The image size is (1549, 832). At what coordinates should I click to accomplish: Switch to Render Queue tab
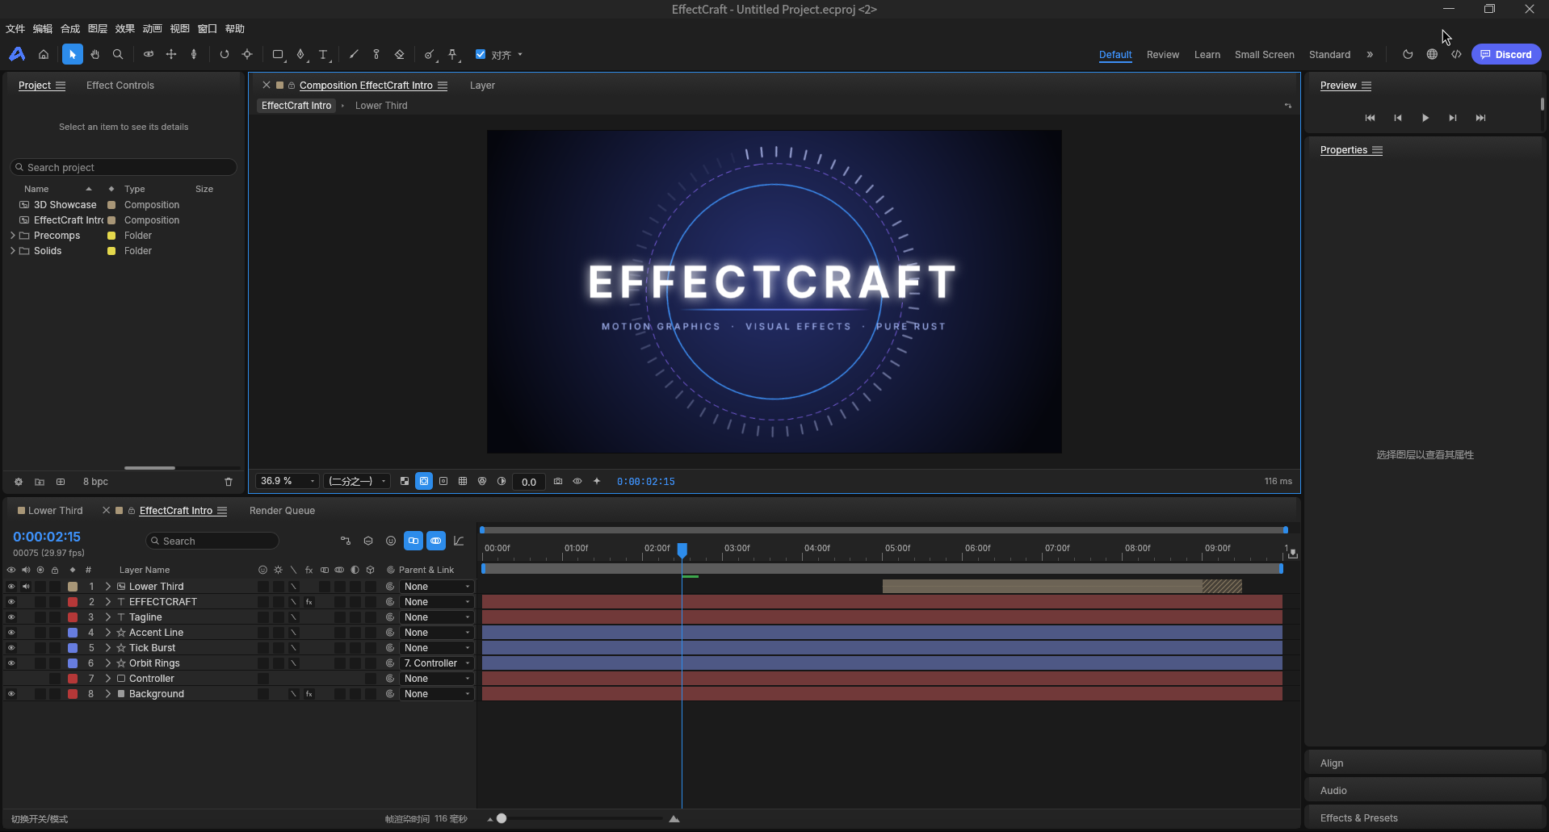click(282, 511)
